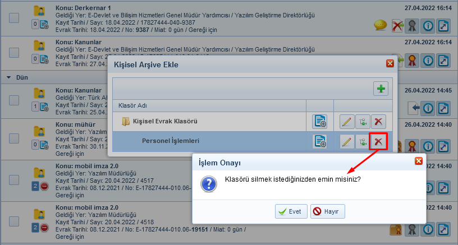Image resolution: width=458 pixels, height=245 pixels.
Task: Click the attachment document icon on Derkernar 1
Action: point(44,25)
